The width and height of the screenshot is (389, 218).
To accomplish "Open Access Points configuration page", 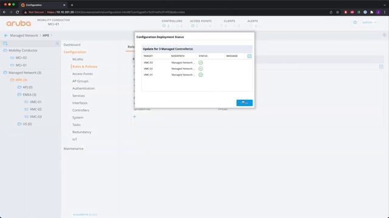I will [83, 74].
